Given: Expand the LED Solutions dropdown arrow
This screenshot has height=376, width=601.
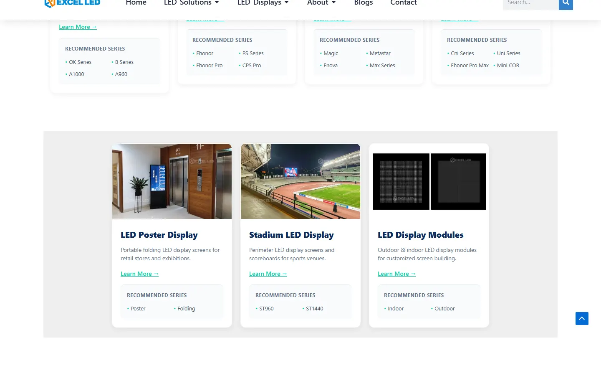Looking at the screenshot, I should 217,3.
